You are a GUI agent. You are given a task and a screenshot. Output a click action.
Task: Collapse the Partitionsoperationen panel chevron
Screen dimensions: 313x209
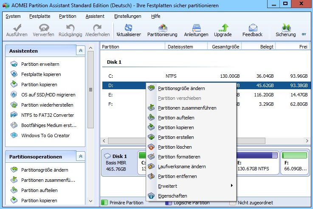tap(81, 156)
